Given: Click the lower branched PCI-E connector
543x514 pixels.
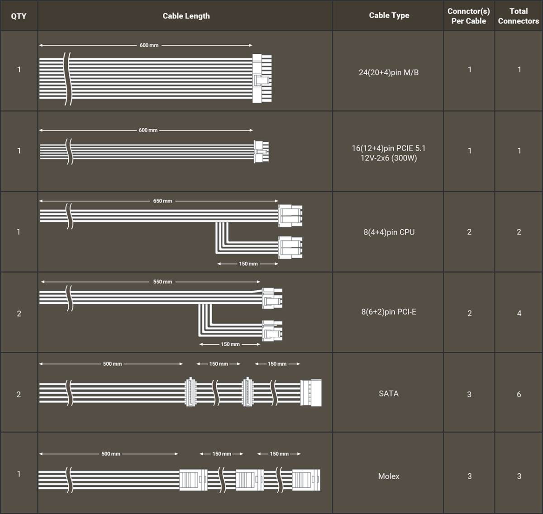Looking at the screenshot, I should coord(272,331).
